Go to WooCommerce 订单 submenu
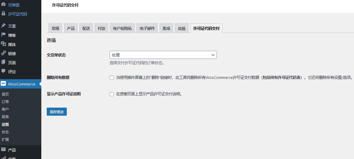This screenshot has height=159, width=354. [x=5, y=102]
